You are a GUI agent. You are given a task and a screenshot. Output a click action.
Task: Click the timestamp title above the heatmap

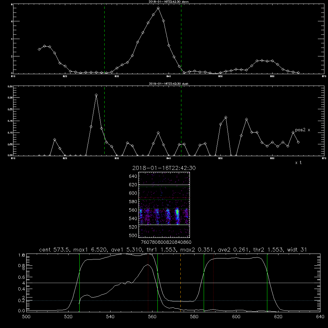coord(164,168)
